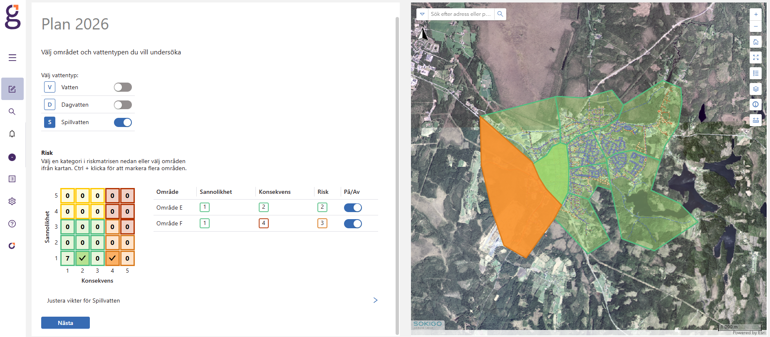The width and height of the screenshot is (770, 337).
Task: Open settings gear in sidebar
Action: coord(12,201)
